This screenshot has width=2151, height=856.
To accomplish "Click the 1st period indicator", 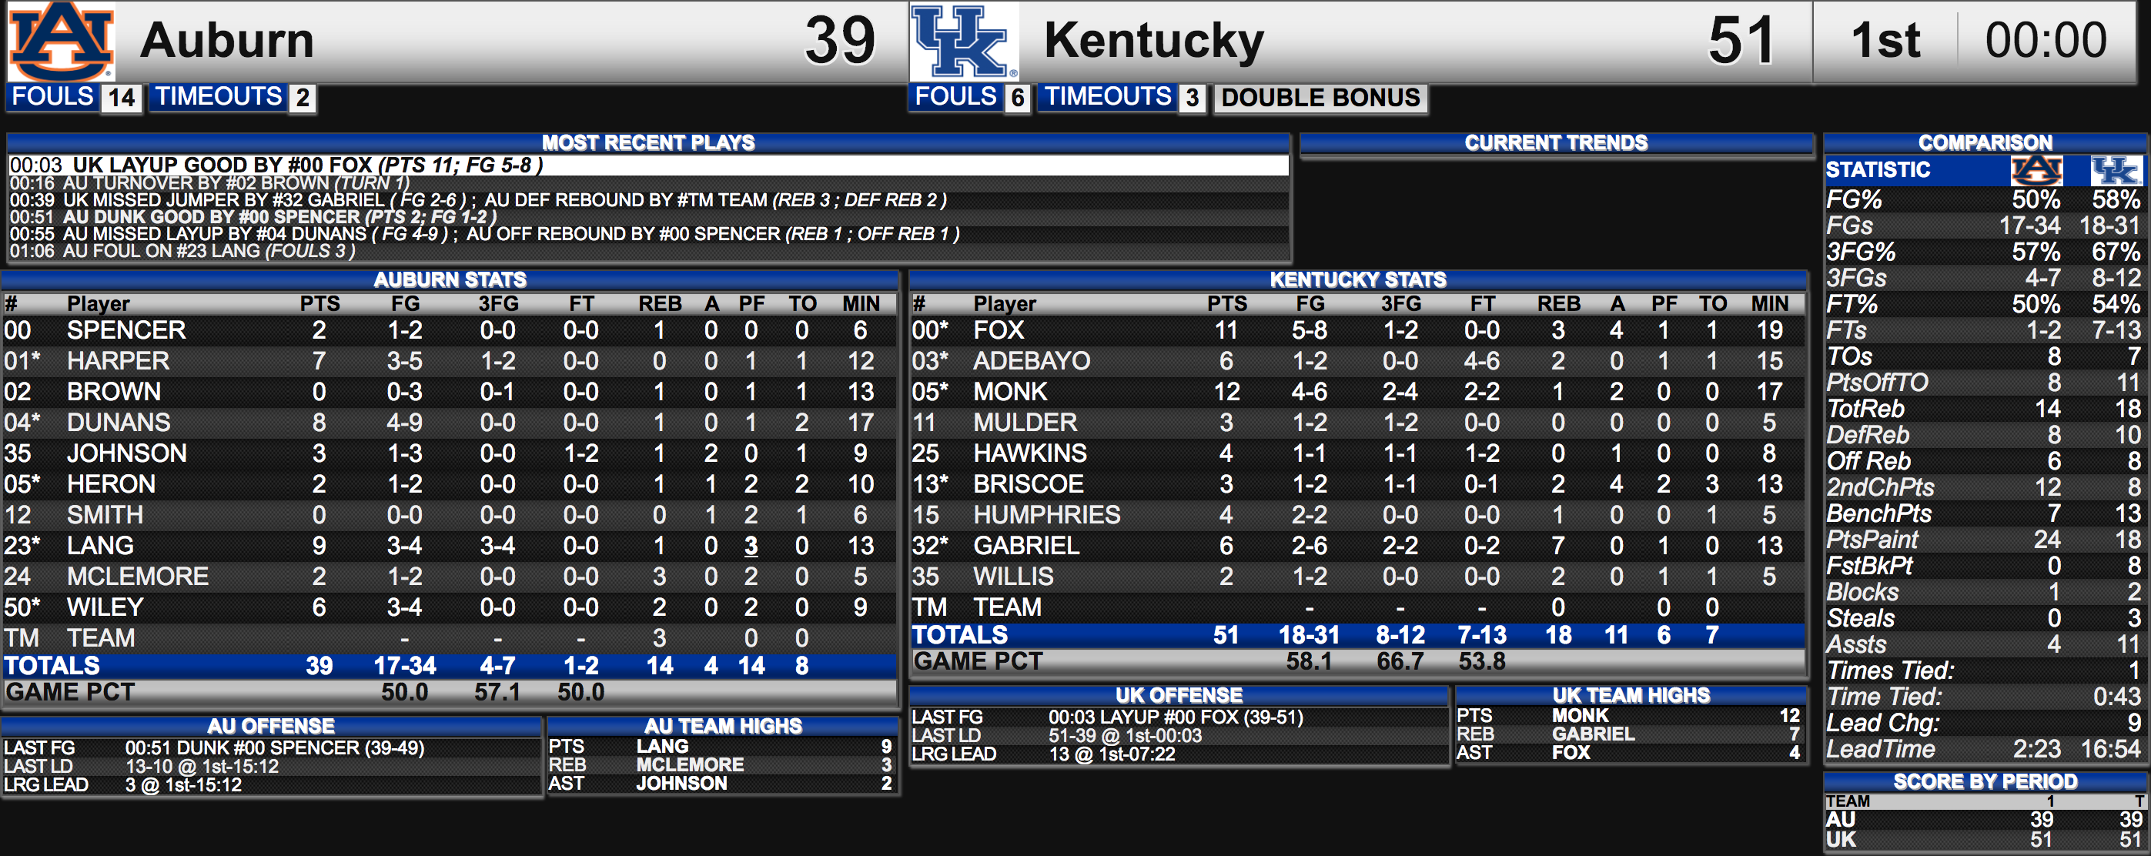I will (1885, 40).
